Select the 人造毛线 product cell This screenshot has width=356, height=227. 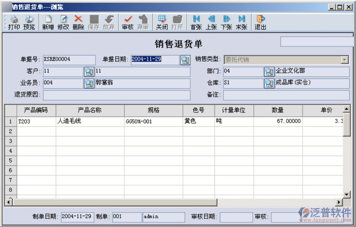click(x=90, y=121)
